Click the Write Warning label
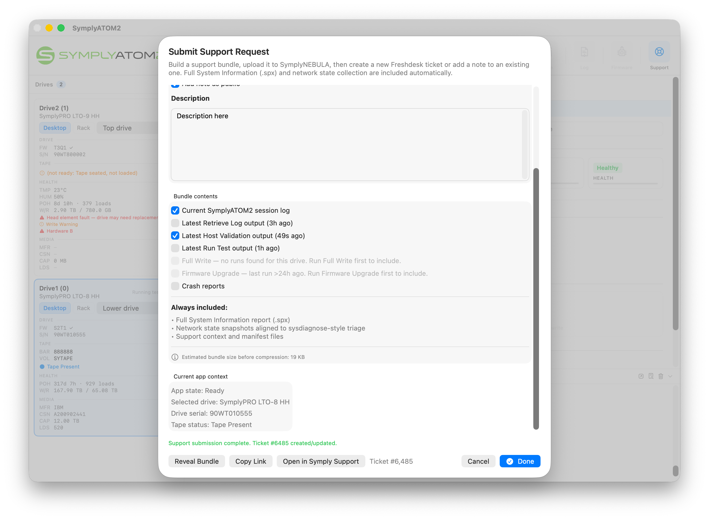709x520 pixels. pyautogui.click(x=62, y=224)
